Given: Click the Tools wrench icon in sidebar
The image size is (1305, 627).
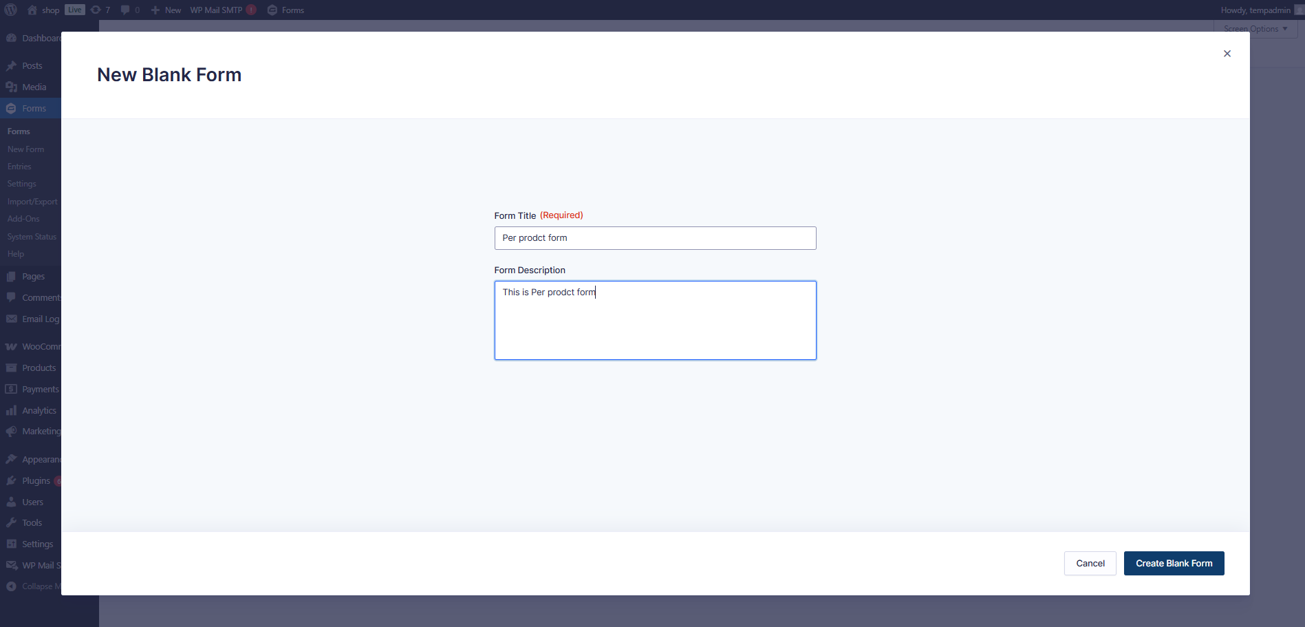Looking at the screenshot, I should click(x=11, y=523).
